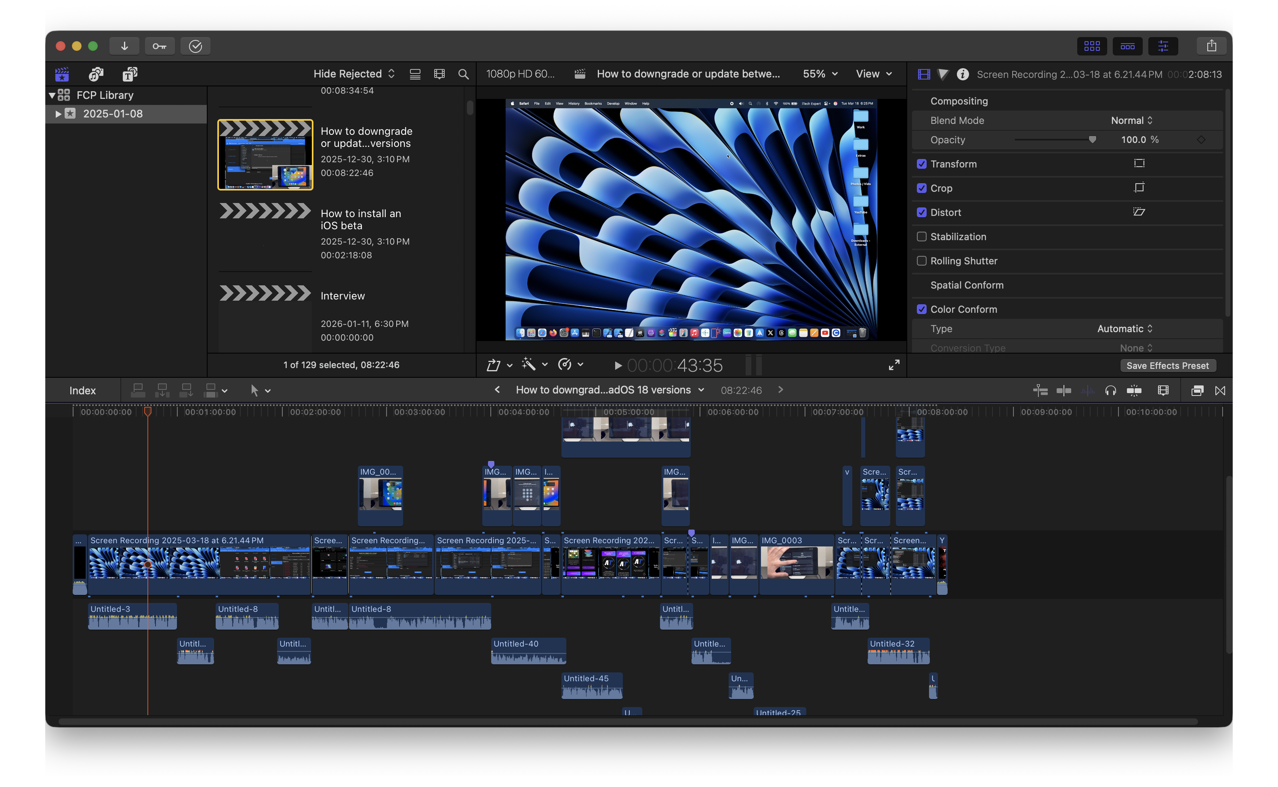The height and width of the screenshot is (787, 1278).
Task: Open the Blend Mode Normal dropdown
Action: [1131, 120]
